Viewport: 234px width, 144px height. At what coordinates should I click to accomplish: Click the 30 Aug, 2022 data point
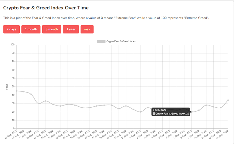(126, 106)
